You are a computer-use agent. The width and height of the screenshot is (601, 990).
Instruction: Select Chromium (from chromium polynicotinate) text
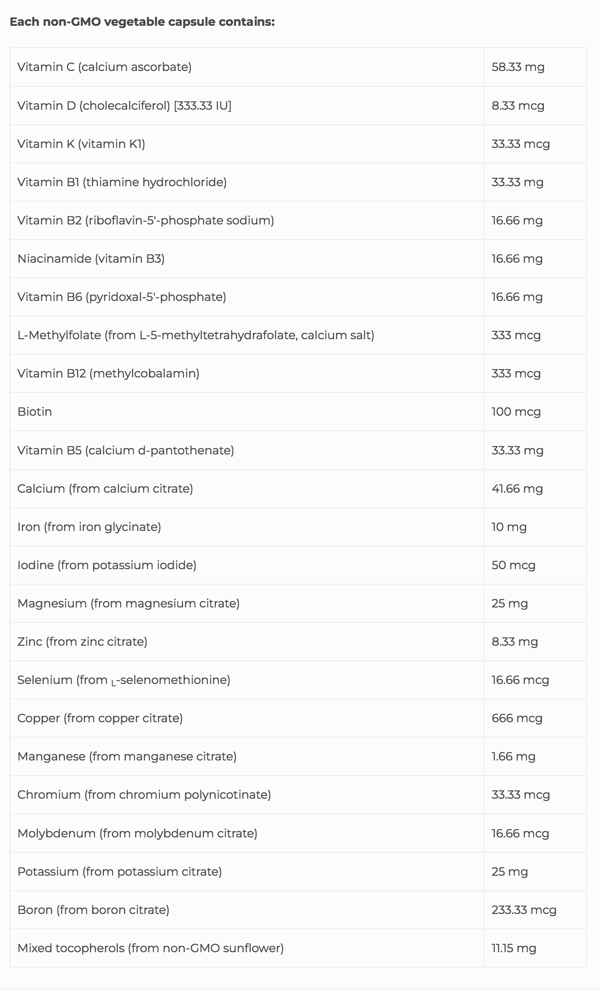tap(144, 795)
